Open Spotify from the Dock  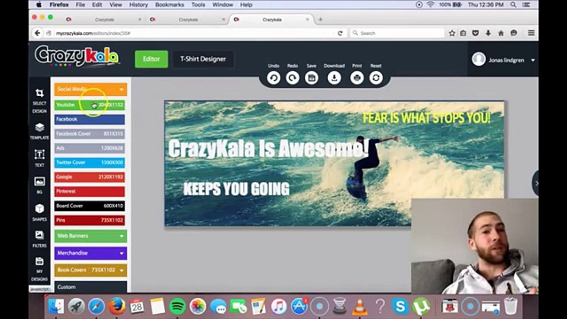coord(178,306)
